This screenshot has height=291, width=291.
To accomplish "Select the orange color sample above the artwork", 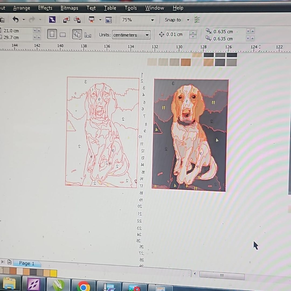I will click(186, 62).
